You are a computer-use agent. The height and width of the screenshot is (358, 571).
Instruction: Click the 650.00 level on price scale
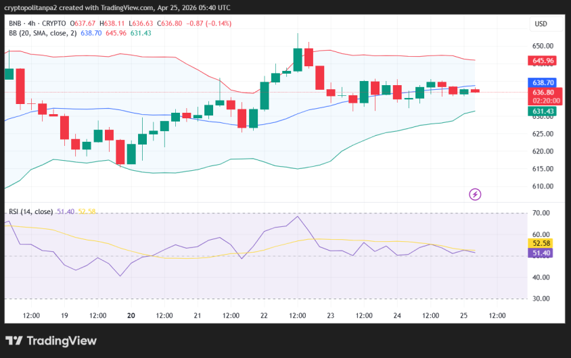(543, 47)
